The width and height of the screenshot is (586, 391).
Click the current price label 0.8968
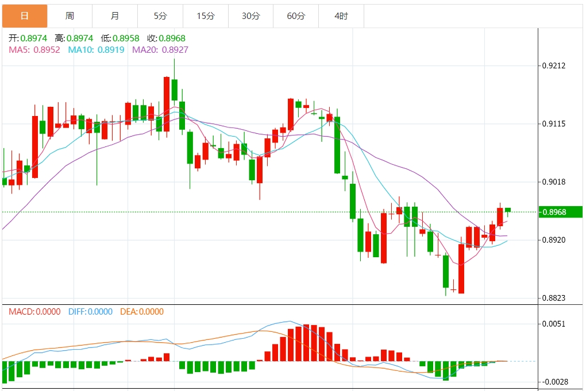(x=561, y=212)
